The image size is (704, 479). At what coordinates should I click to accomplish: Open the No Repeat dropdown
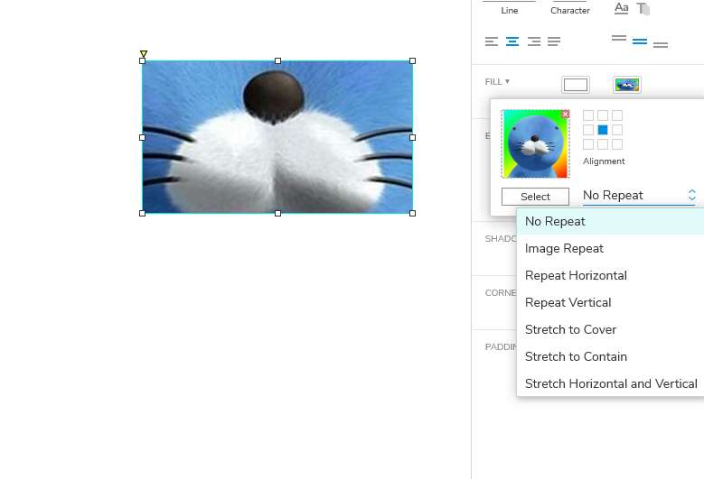point(639,196)
